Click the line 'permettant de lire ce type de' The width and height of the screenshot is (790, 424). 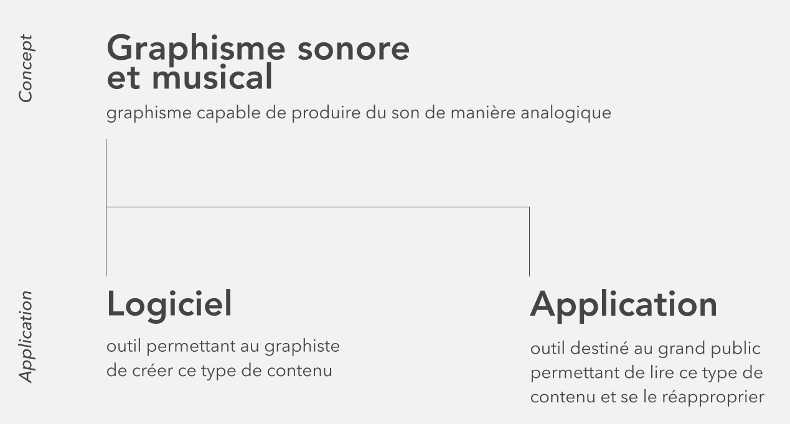tap(646, 374)
